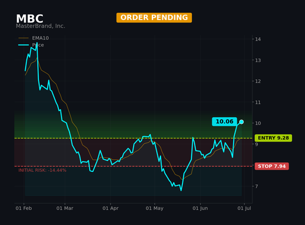Click the 10.06 current price label
The height and width of the screenshot is (225, 305).
tap(224, 121)
